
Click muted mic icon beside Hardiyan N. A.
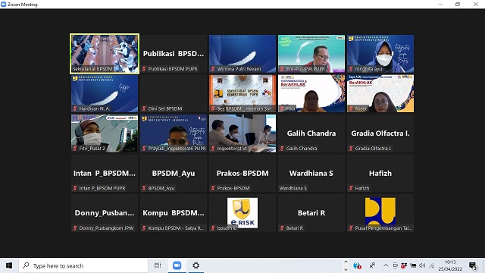click(75, 108)
